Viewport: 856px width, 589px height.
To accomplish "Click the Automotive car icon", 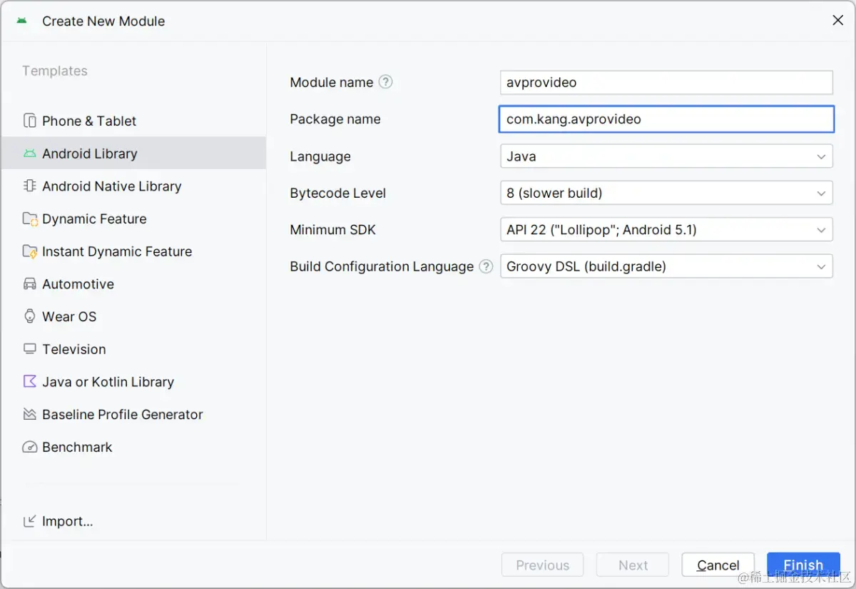I will point(29,284).
